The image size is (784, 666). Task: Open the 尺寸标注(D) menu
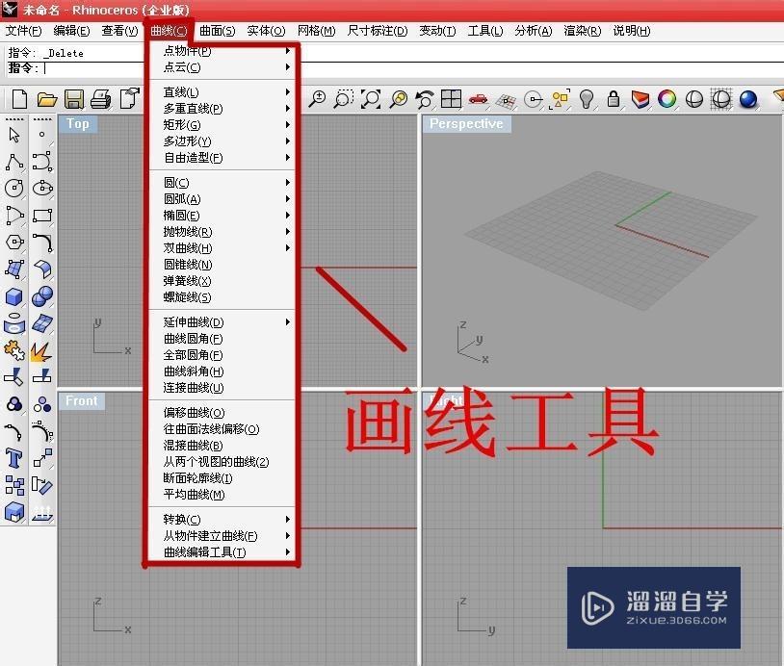click(378, 31)
